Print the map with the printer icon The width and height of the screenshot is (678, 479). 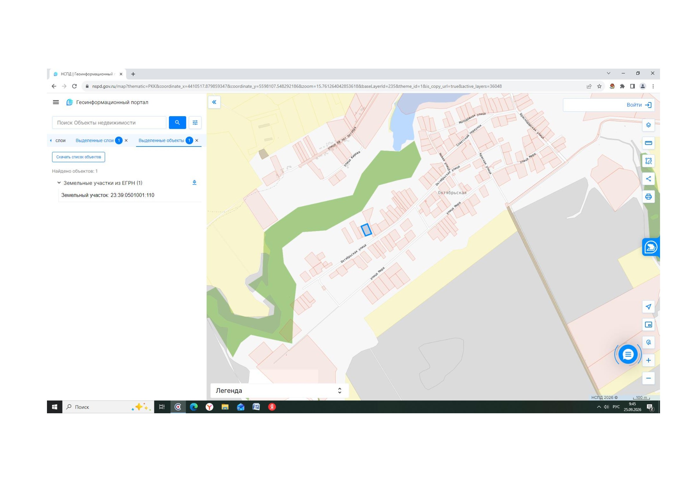648,197
